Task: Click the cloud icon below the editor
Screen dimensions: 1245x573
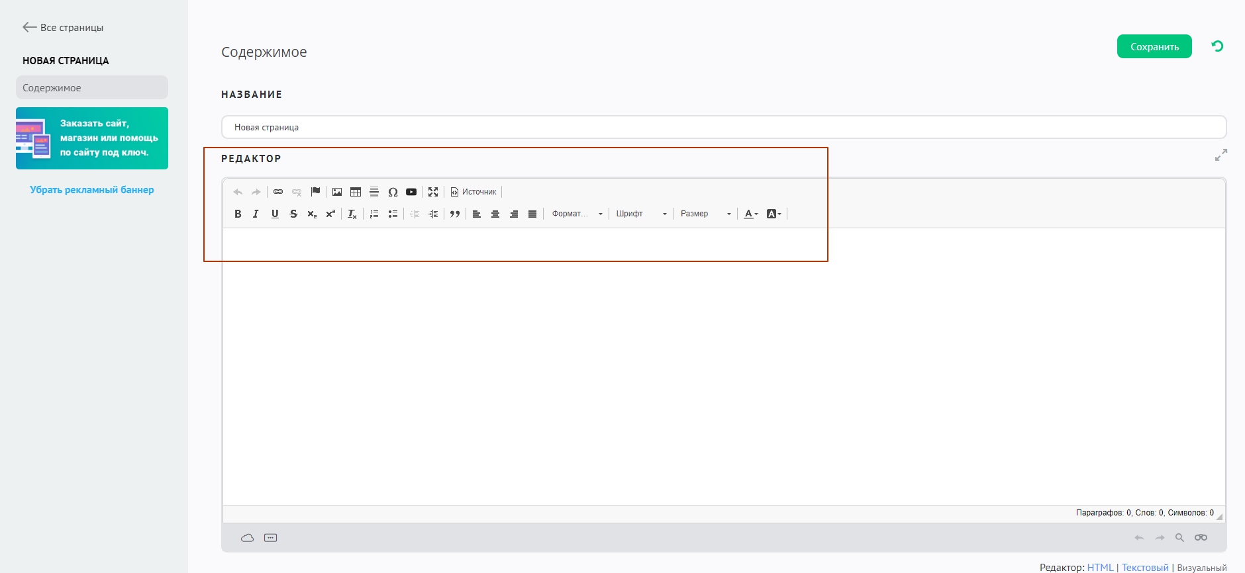Action: 247,538
